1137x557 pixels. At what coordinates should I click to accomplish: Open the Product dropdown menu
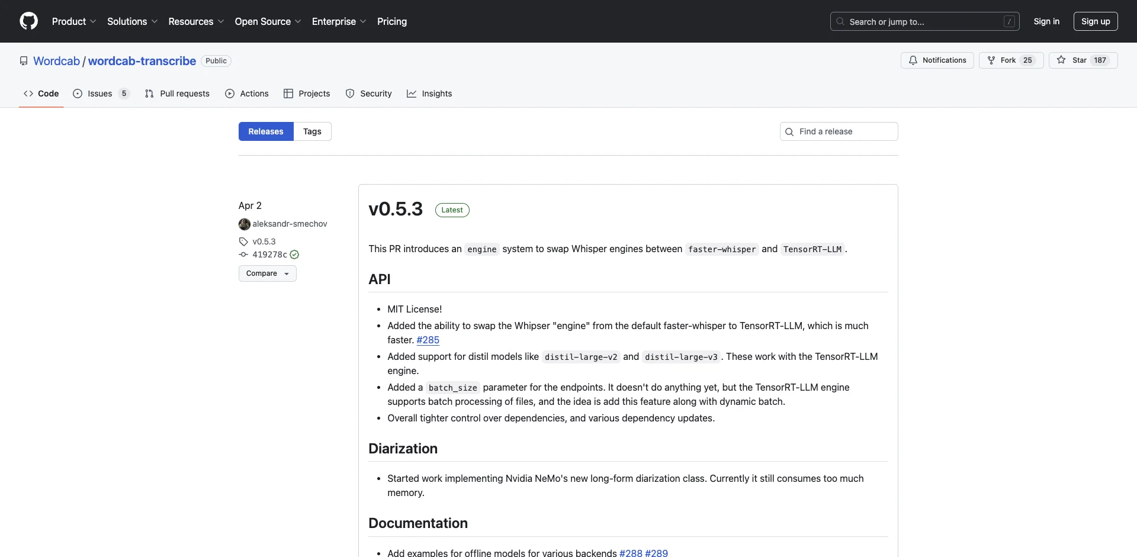[74, 21]
